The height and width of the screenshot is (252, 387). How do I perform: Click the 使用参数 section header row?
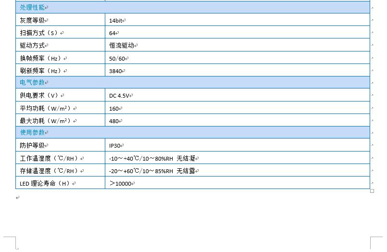coord(32,133)
